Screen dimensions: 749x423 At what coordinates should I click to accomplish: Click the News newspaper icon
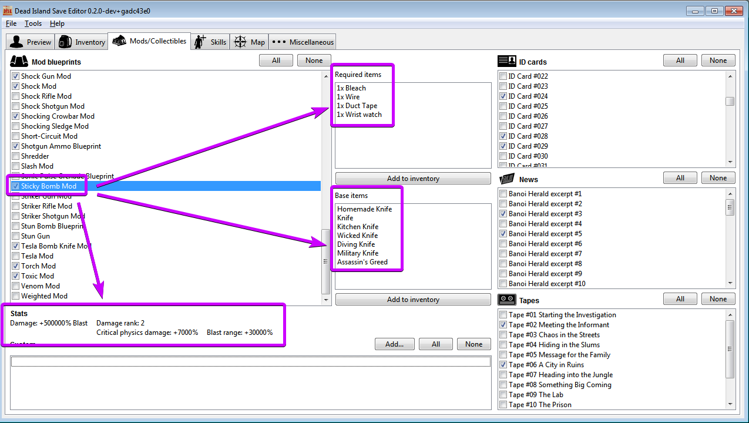point(506,179)
